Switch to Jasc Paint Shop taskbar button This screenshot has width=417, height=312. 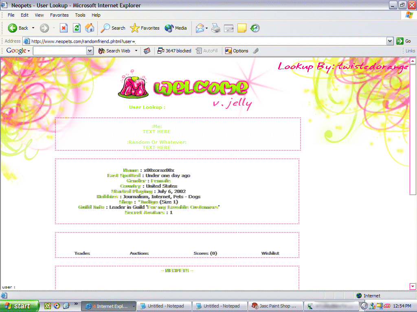coord(276,306)
